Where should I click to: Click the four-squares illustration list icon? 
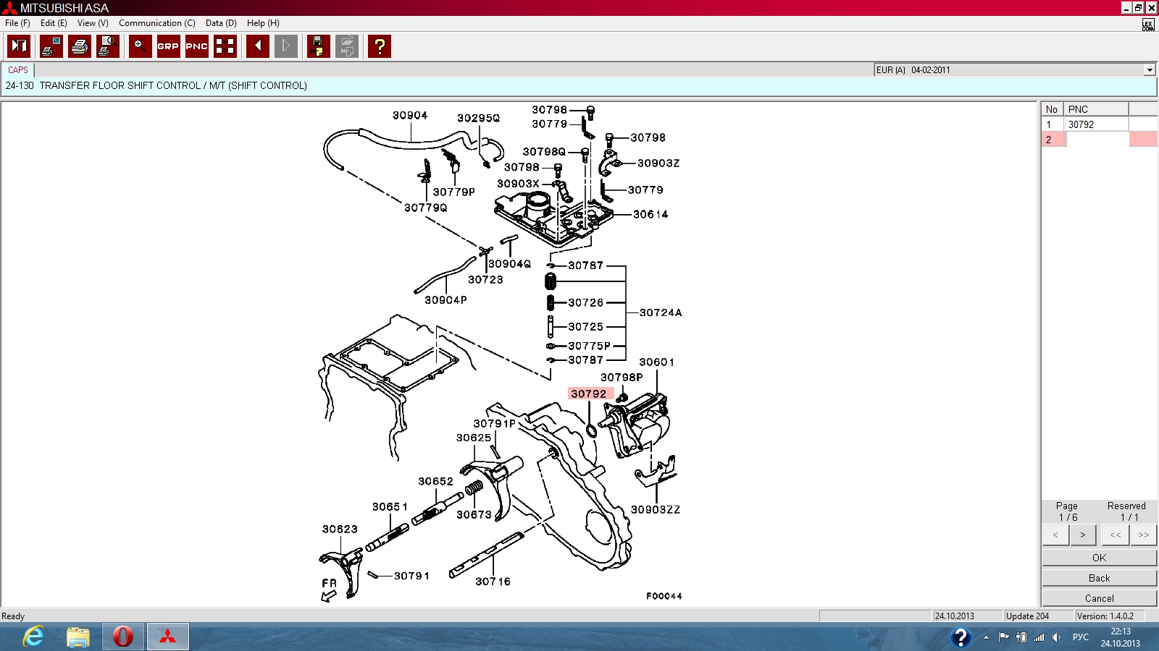click(x=225, y=46)
